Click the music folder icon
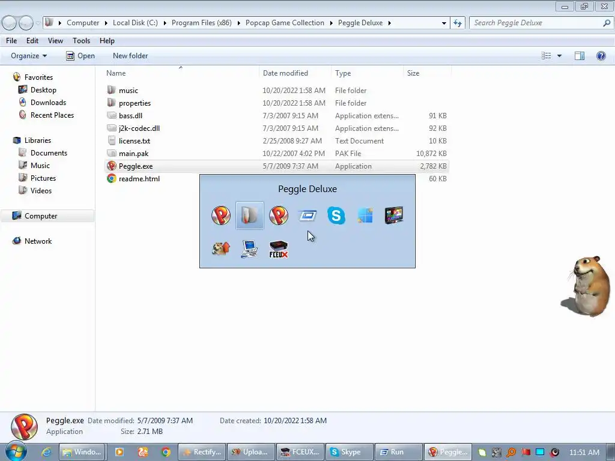The height and width of the screenshot is (461, 615). pyautogui.click(x=112, y=90)
